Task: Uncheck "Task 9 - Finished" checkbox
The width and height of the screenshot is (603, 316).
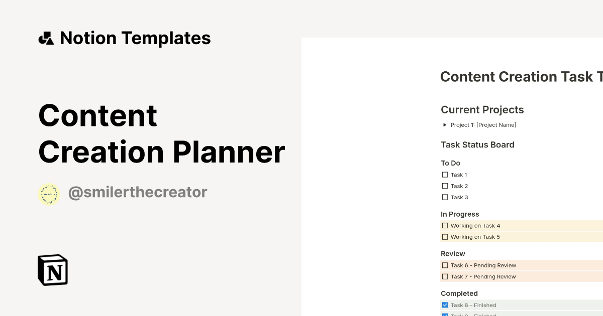Action: [445, 315]
